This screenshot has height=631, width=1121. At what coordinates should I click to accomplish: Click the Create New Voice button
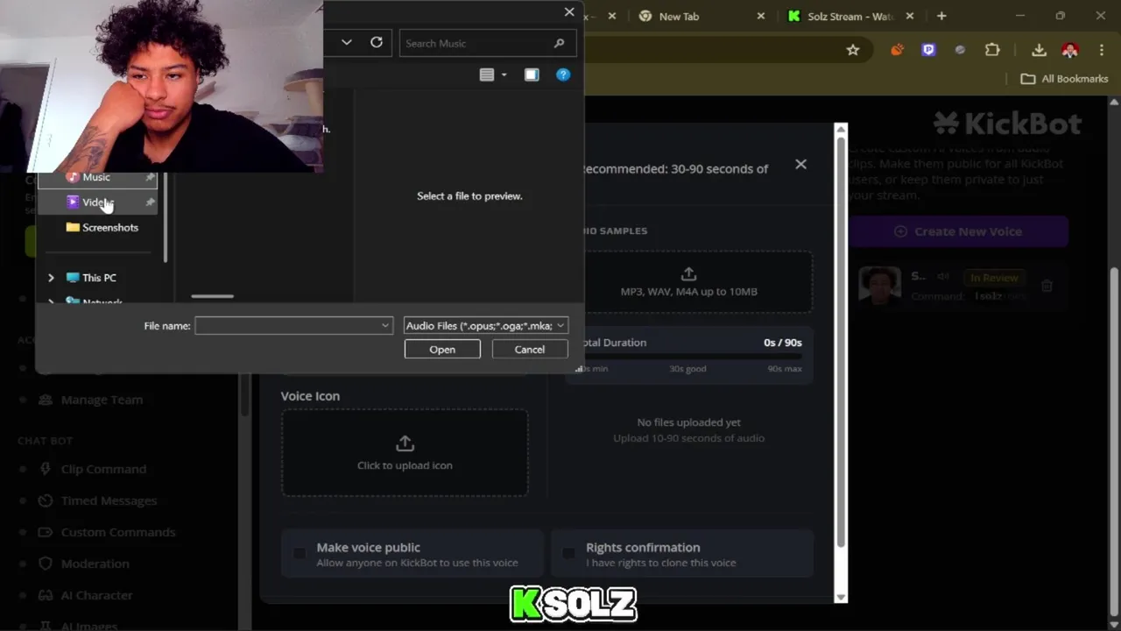(958, 231)
